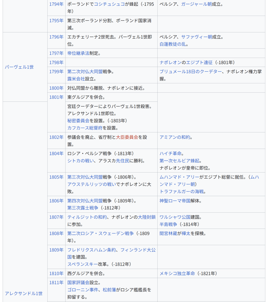Open the 露米会社 link
The height and width of the screenshot is (302, 267).
(76, 79)
